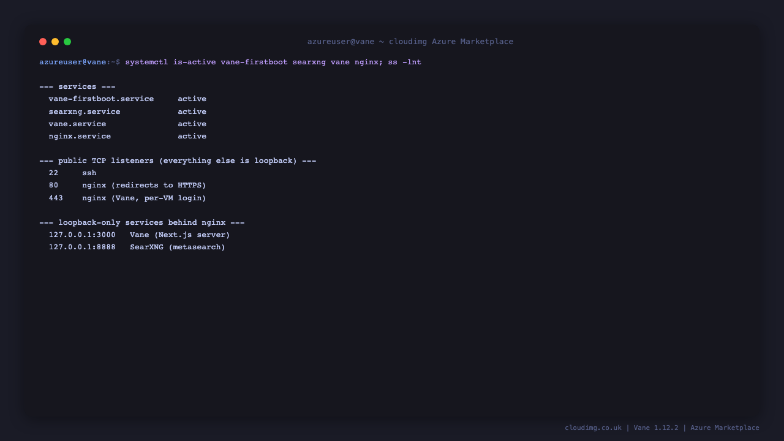The width and height of the screenshot is (784, 441).
Task: Select 'nginx (Vane, per-VM login)' text
Action: click(x=145, y=198)
